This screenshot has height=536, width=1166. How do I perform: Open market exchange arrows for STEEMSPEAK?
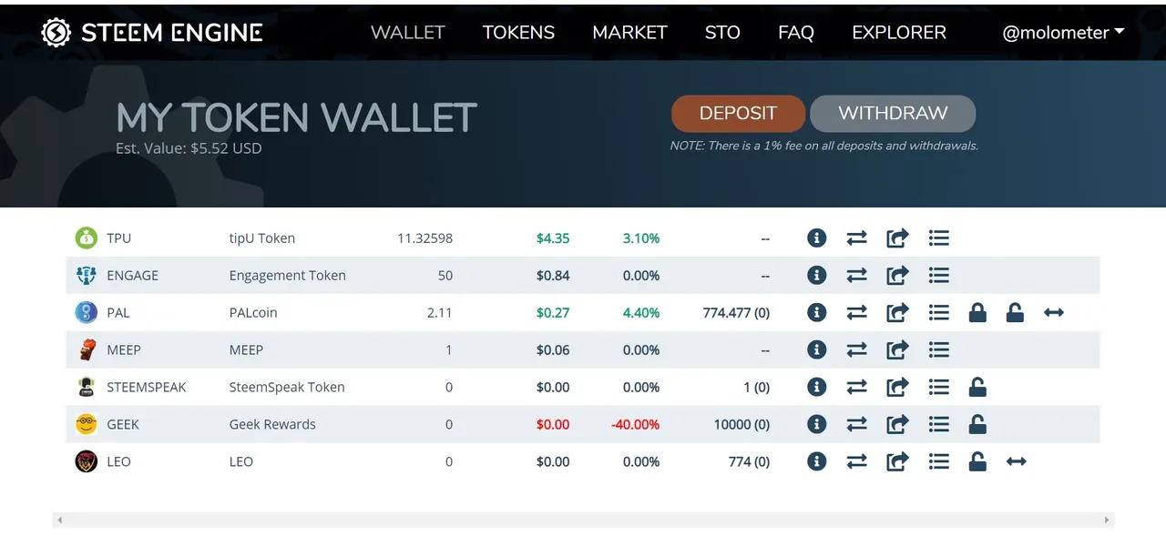coord(856,388)
